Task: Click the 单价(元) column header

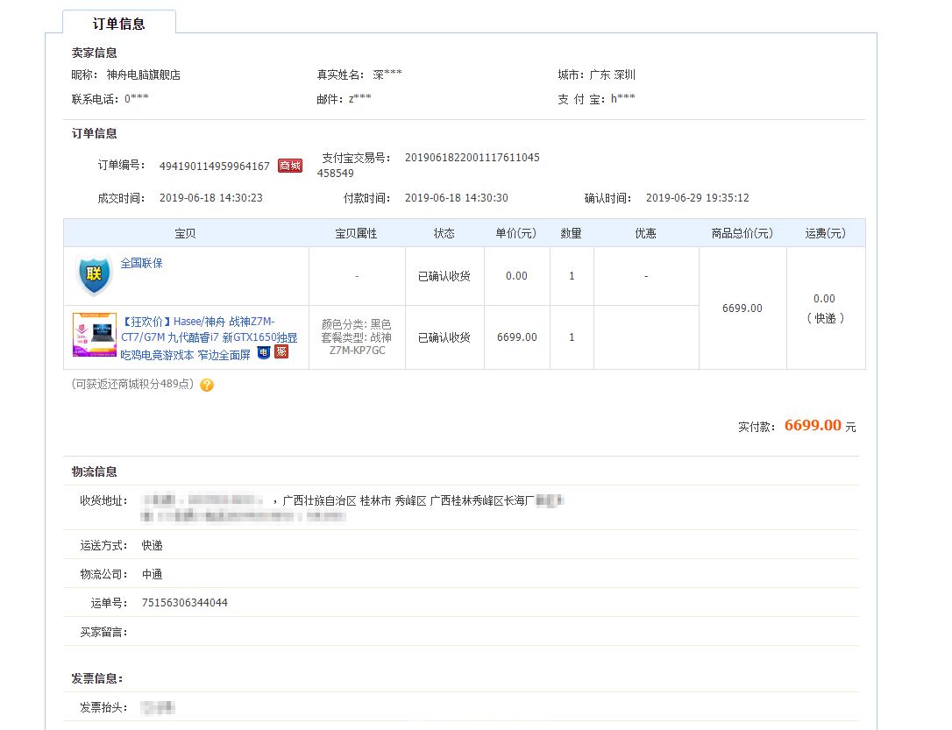Action: [516, 234]
